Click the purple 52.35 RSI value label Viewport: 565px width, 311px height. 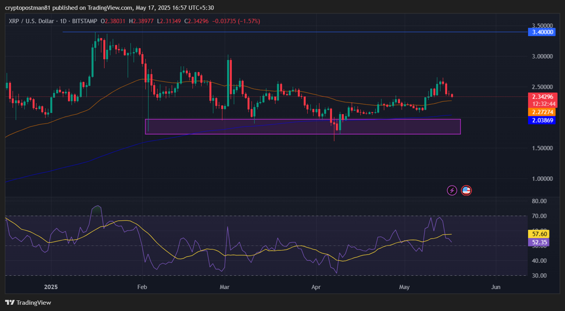pyautogui.click(x=540, y=242)
